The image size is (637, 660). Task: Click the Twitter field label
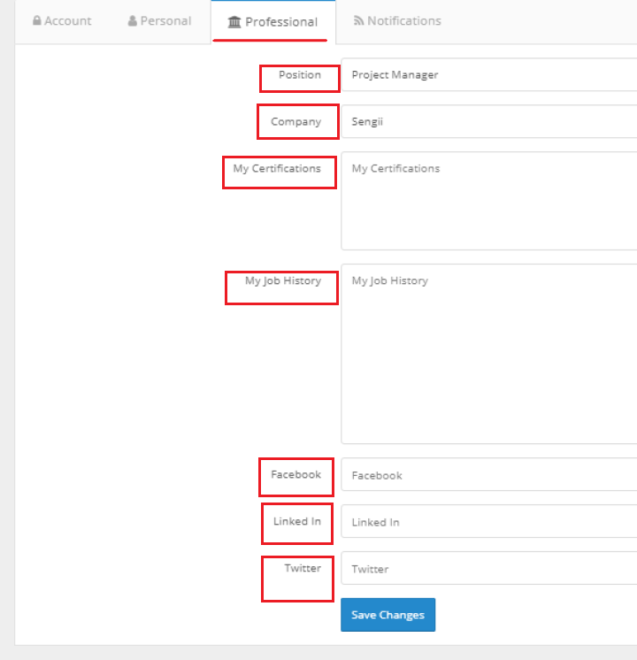click(303, 568)
